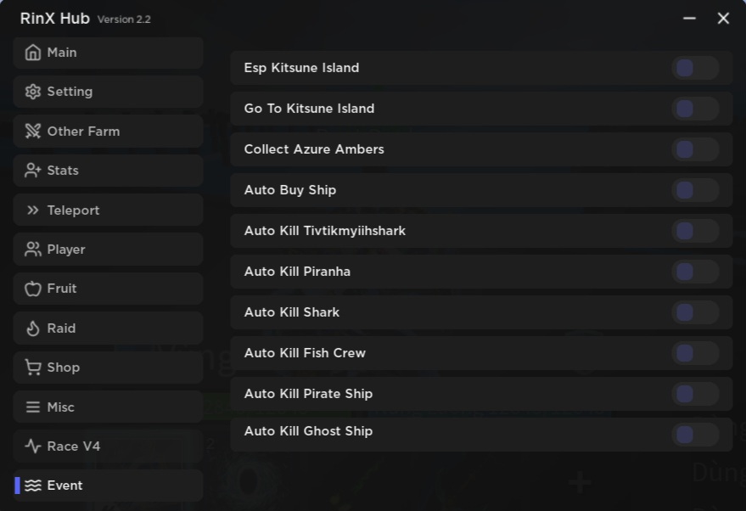Enable the Esp Kitsune Island toggle
The image size is (746, 511).
coord(694,68)
